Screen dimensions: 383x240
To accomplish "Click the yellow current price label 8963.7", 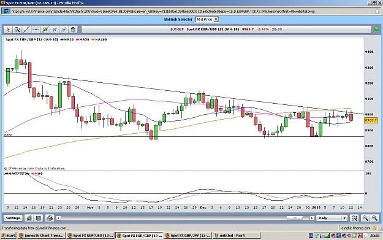I will click(371, 120).
